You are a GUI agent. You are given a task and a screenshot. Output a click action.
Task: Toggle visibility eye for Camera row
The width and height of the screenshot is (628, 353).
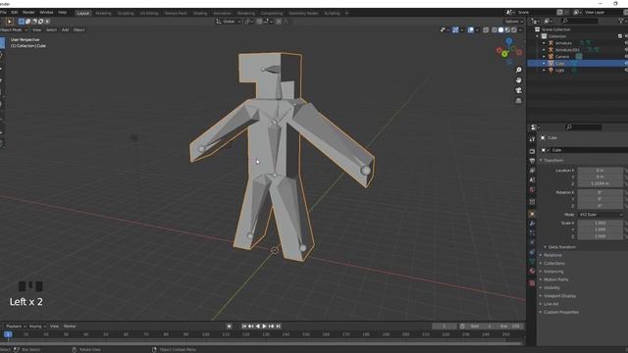[x=626, y=57]
